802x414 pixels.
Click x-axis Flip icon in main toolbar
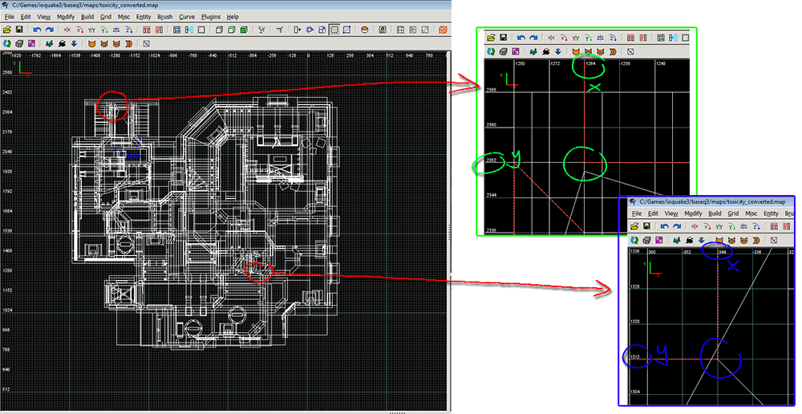coord(66,30)
